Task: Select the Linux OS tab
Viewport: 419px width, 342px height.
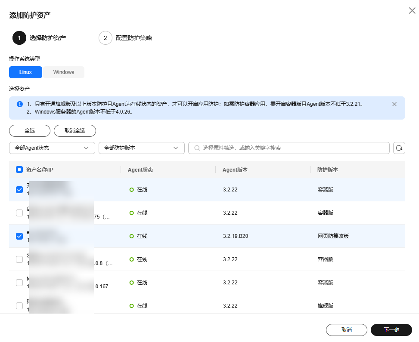Action: tap(25, 72)
